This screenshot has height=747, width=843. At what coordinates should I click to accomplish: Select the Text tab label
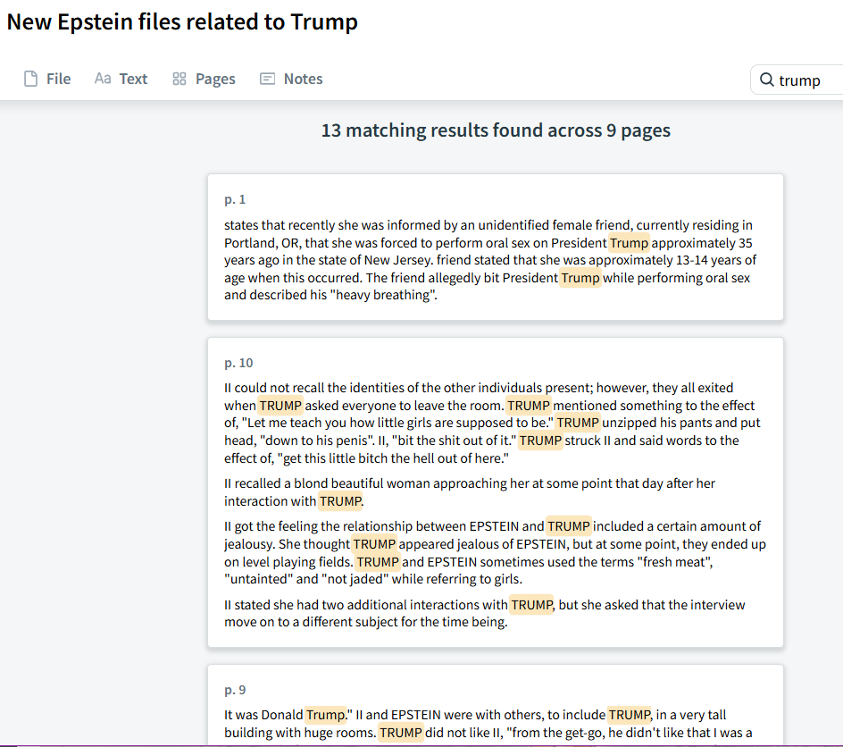(x=133, y=79)
